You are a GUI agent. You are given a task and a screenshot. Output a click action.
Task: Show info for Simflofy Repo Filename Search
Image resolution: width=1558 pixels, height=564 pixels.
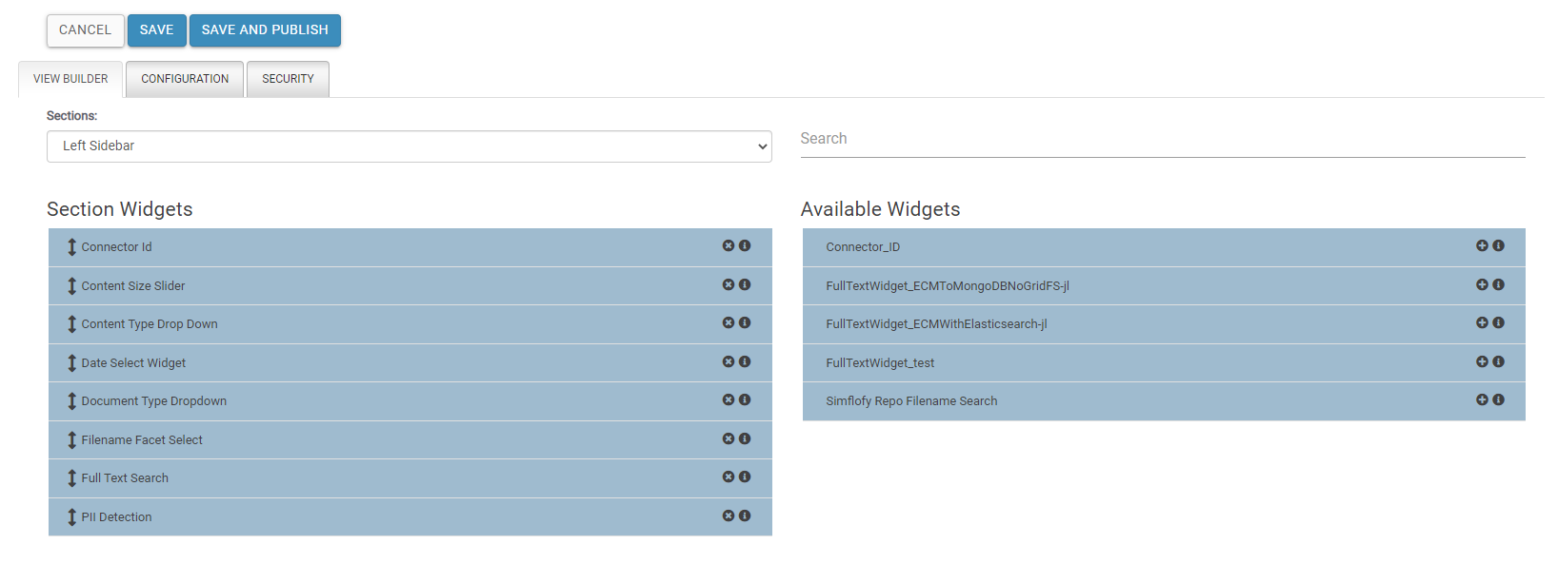(1498, 399)
